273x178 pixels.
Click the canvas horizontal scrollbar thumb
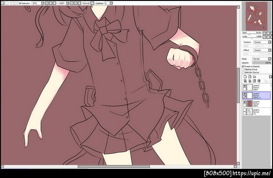(114, 167)
